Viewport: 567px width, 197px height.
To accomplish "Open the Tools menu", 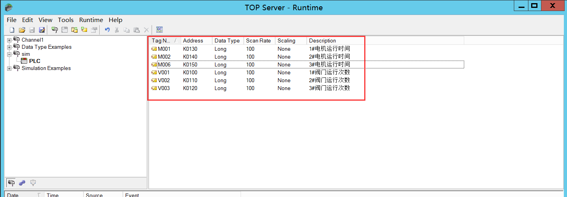I will (x=66, y=20).
